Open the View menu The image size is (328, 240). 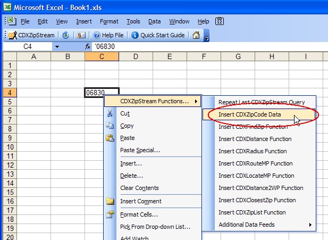(x=62, y=21)
